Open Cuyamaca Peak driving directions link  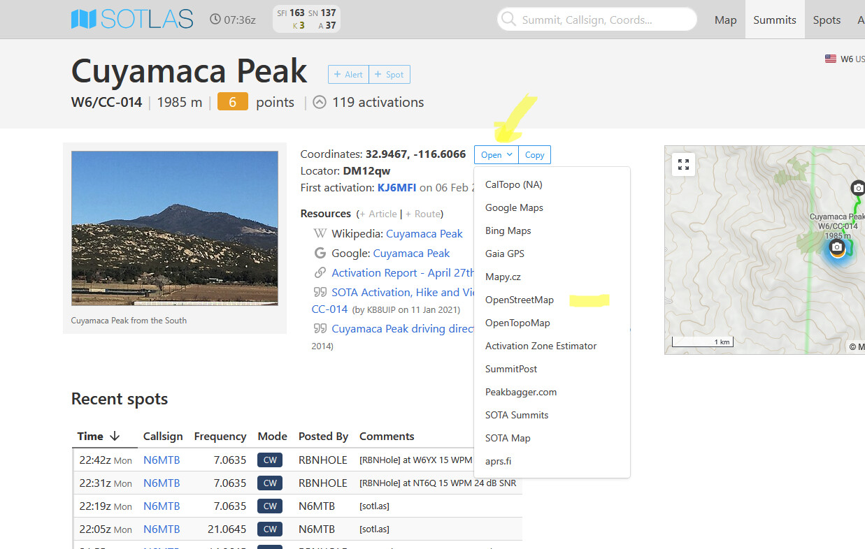click(403, 328)
